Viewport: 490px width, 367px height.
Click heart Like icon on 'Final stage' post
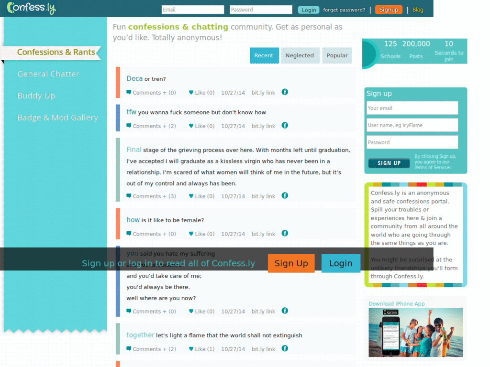click(191, 196)
